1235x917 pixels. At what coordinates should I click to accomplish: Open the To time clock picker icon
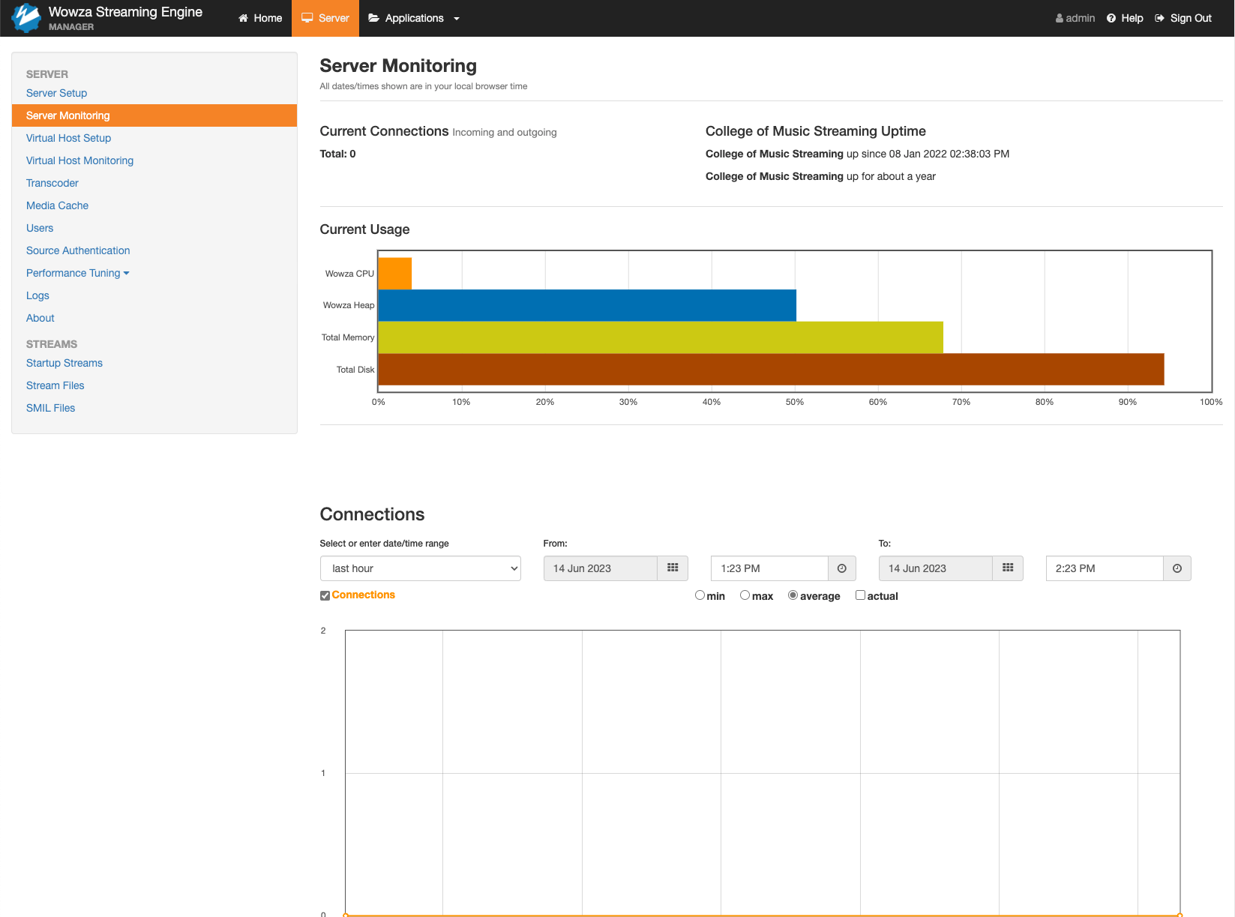1177,568
